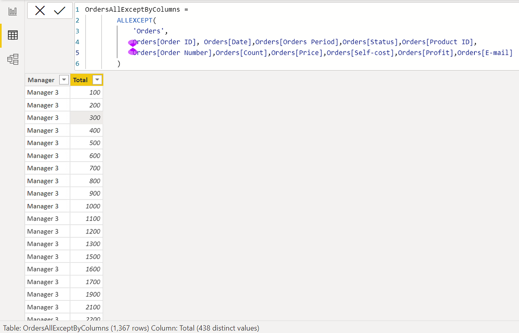Switch to Report view in left sidebar

pos(12,11)
